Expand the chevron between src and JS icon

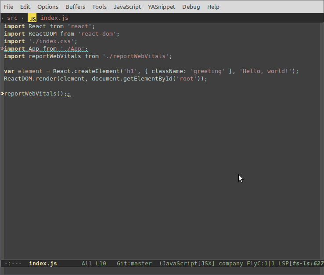click(x=22, y=18)
